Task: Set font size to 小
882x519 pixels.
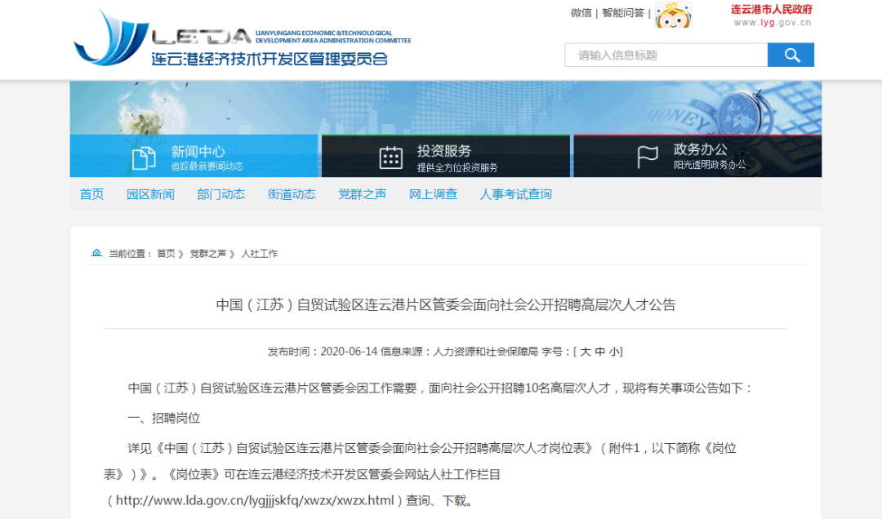Action: click(x=614, y=352)
